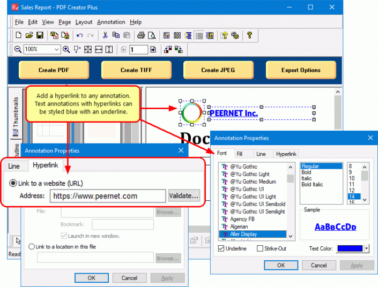Open the Text Color dropdown arrow
Screen dimensions: 378x287
pos(366,248)
